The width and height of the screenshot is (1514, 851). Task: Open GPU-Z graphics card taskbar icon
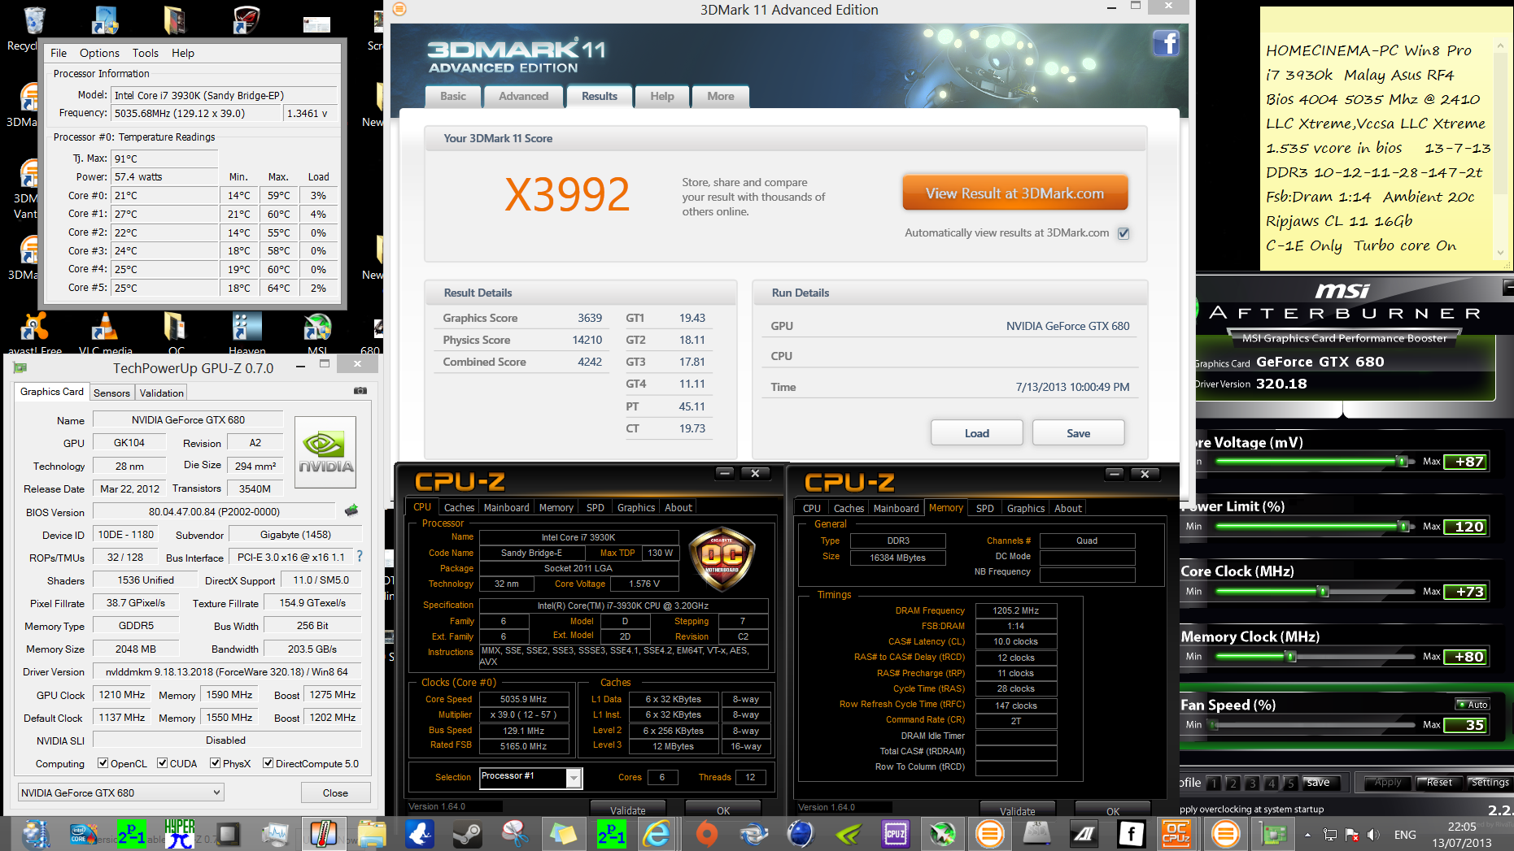1272,834
